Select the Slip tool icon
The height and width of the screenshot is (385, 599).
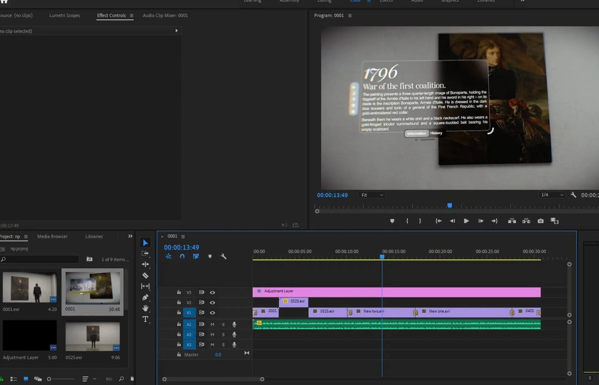click(145, 286)
